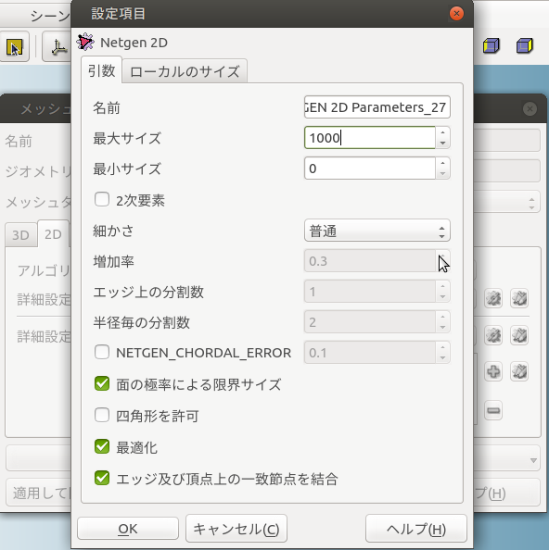549x550 pixels.
Task: Click the selection arrow toolbar icon
Action: tap(15, 46)
